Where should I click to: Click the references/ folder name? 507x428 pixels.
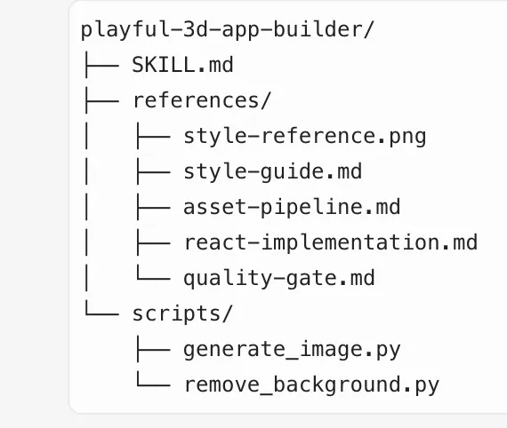click(x=201, y=100)
